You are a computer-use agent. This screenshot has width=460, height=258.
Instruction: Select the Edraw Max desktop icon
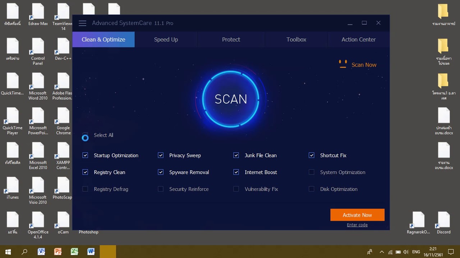pyautogui.click(x=38, y=14)
